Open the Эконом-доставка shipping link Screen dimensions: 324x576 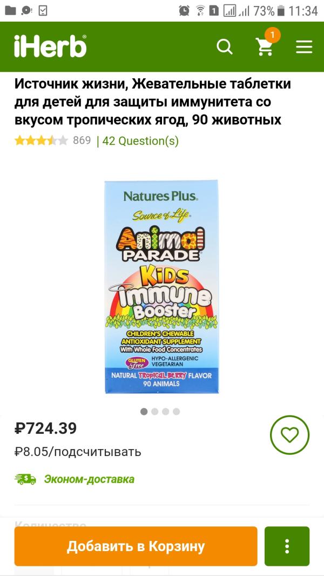click(89, 479)
